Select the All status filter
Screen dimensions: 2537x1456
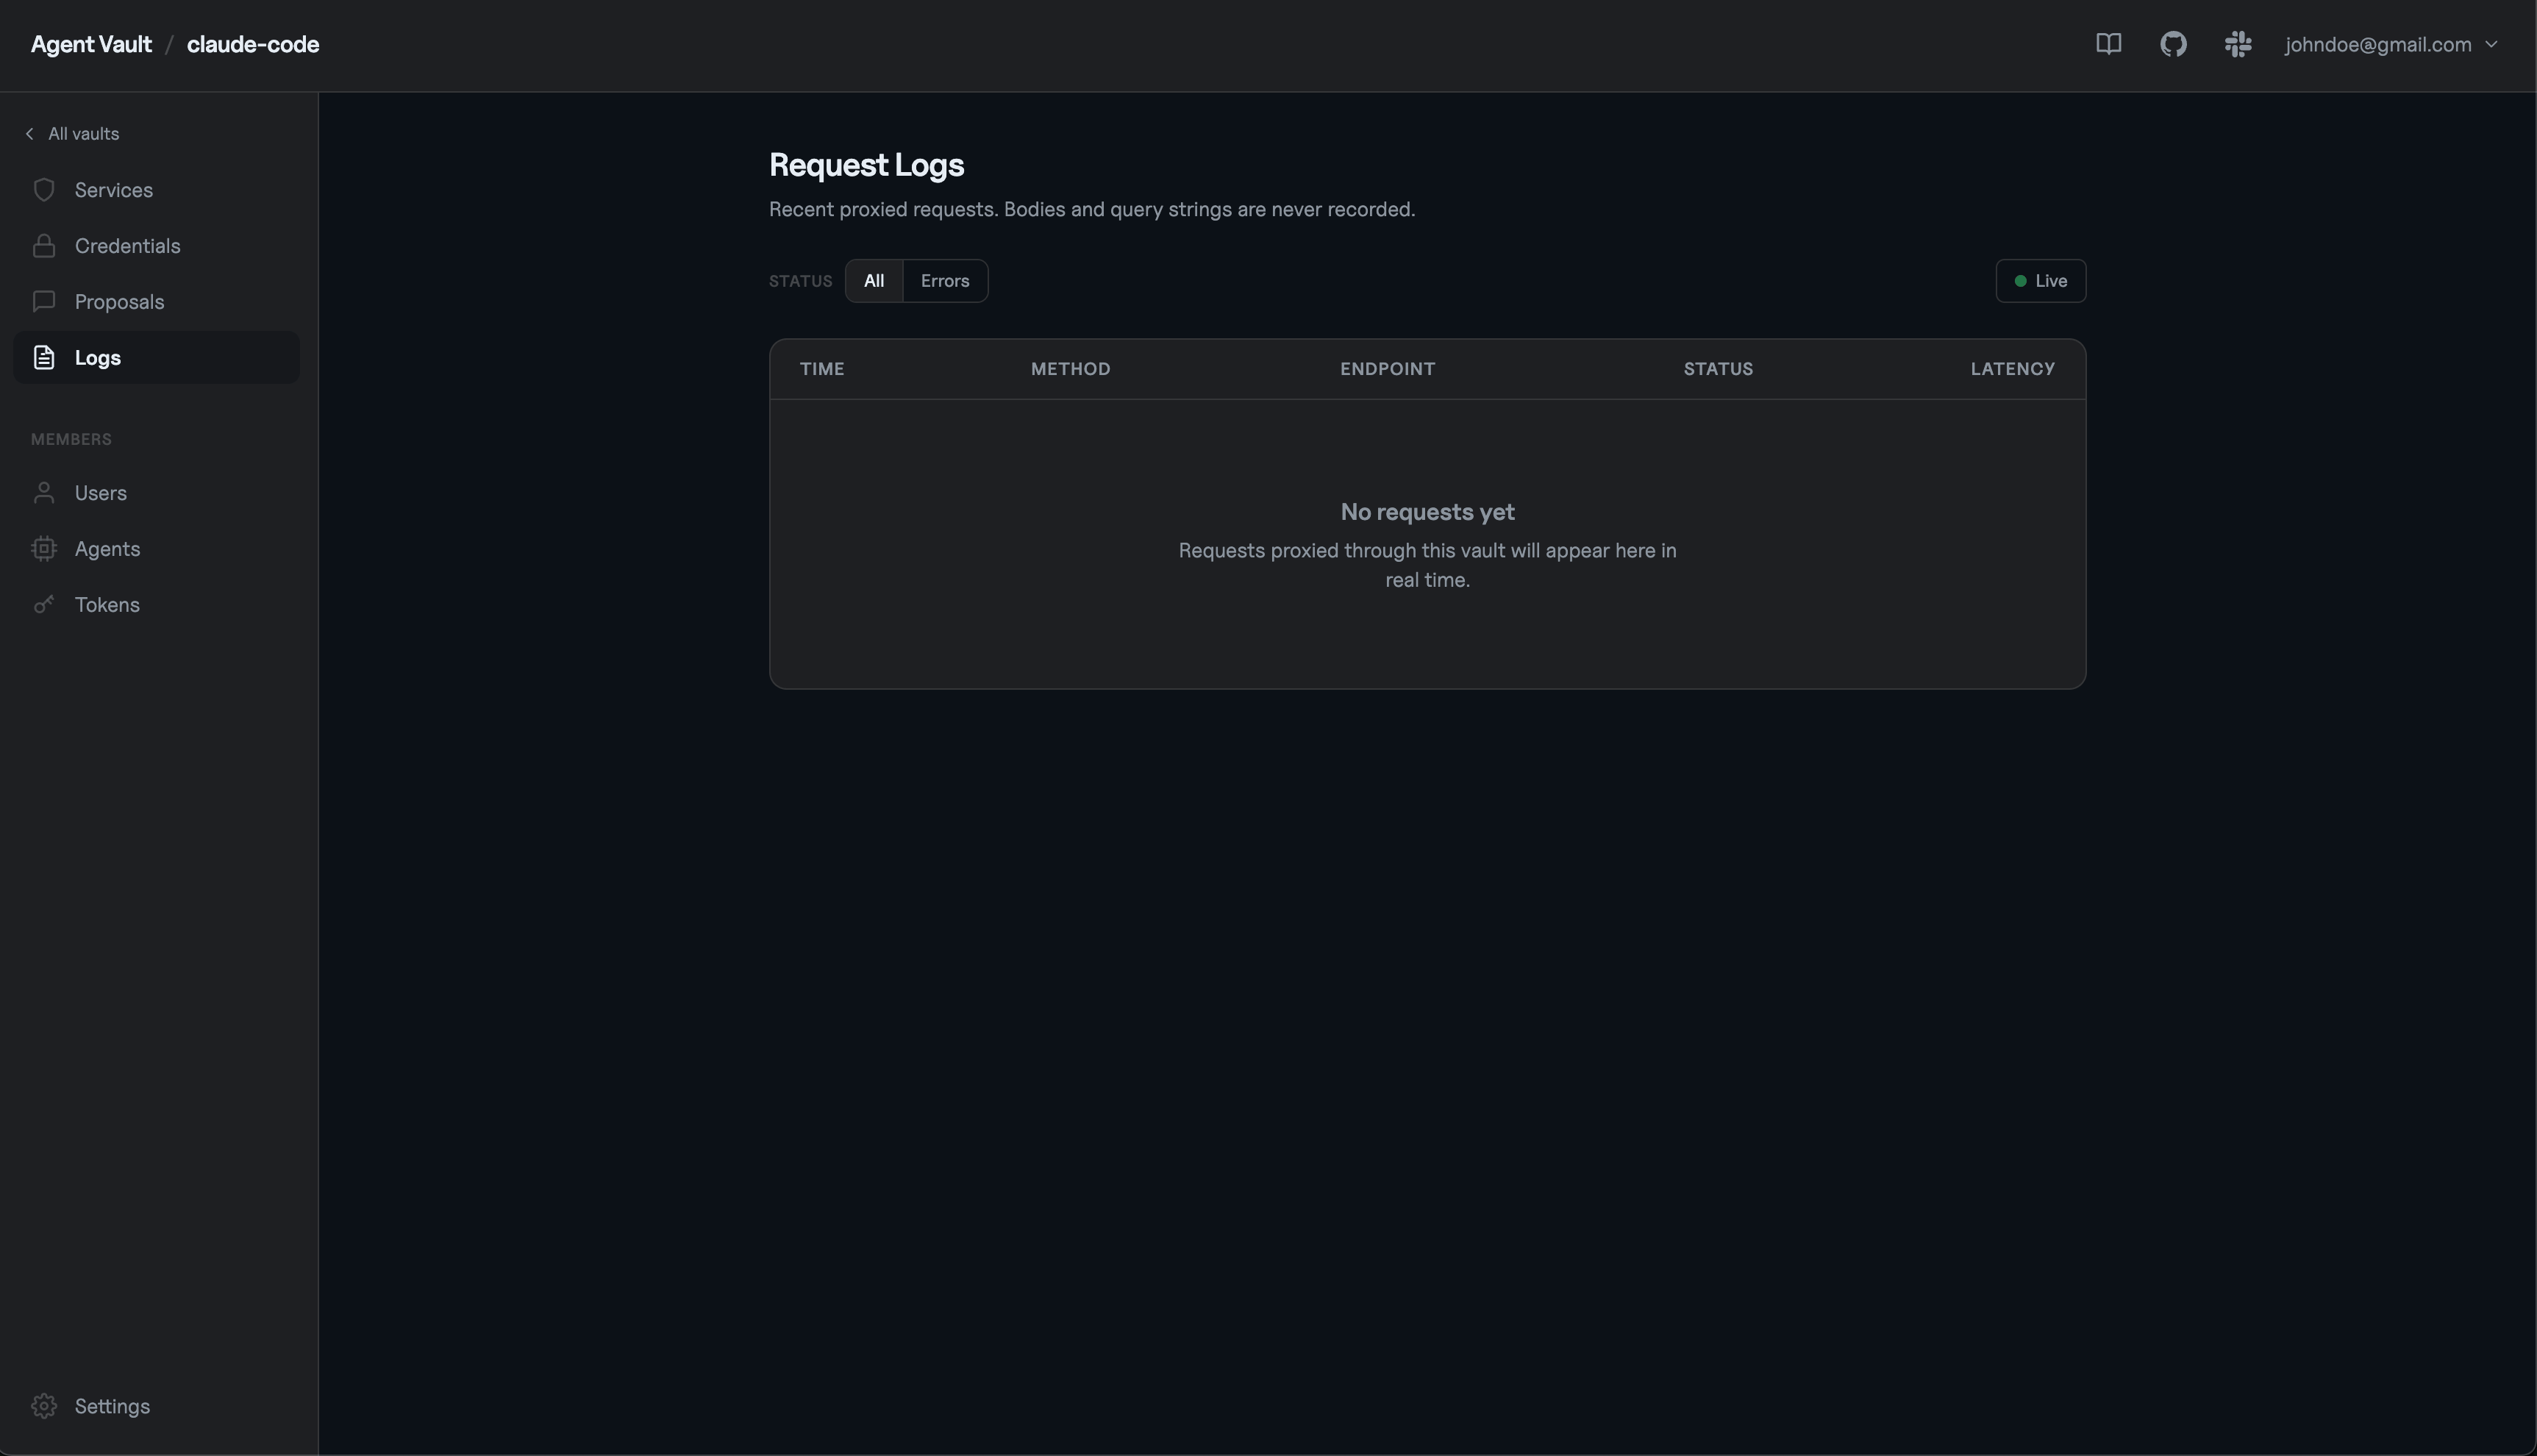point(873,281)
